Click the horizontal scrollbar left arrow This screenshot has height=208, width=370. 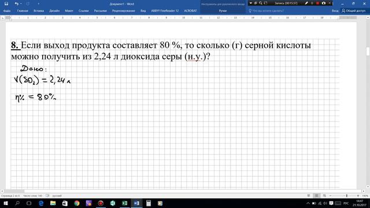coord(2,191)
